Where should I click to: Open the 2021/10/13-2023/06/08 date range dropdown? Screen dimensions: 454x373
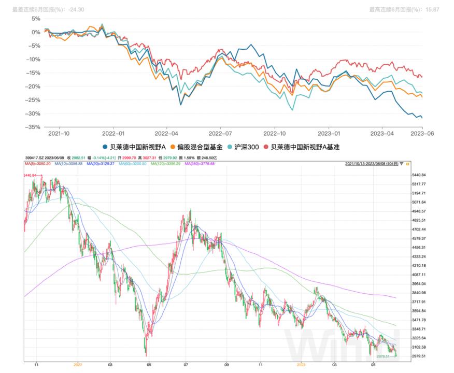(x=372, y=164)
